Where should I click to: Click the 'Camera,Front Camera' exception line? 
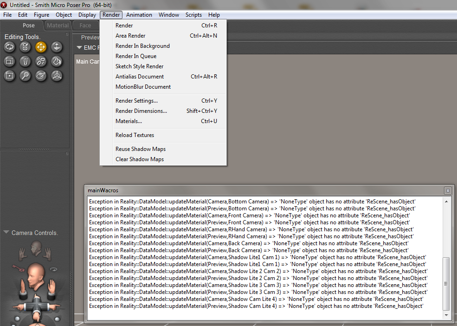coord(250,215)
